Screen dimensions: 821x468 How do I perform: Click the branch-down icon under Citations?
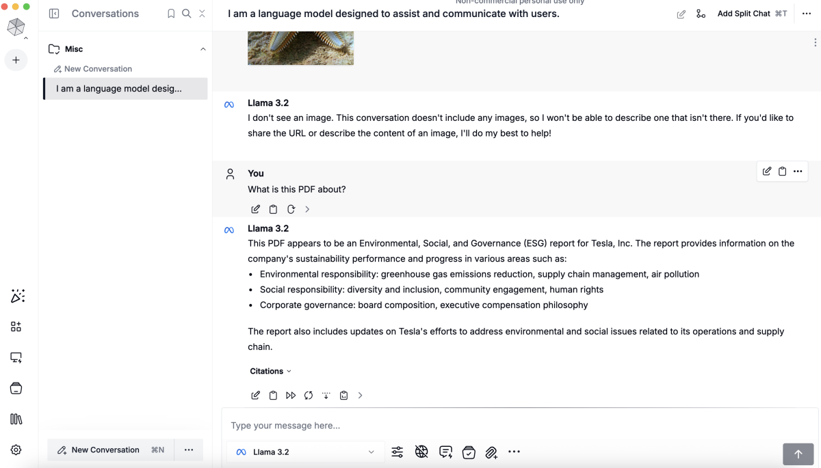[326, 395]
